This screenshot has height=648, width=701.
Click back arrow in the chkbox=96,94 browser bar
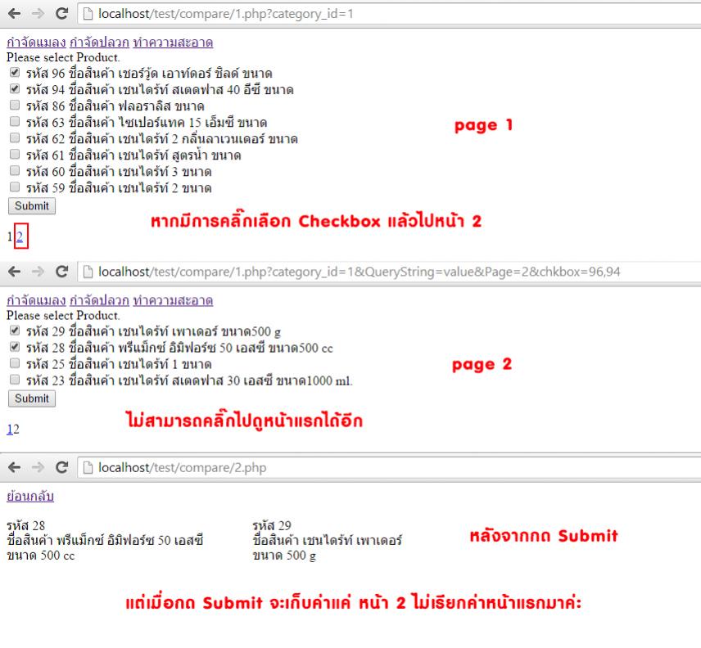click(x=14, y=272)
